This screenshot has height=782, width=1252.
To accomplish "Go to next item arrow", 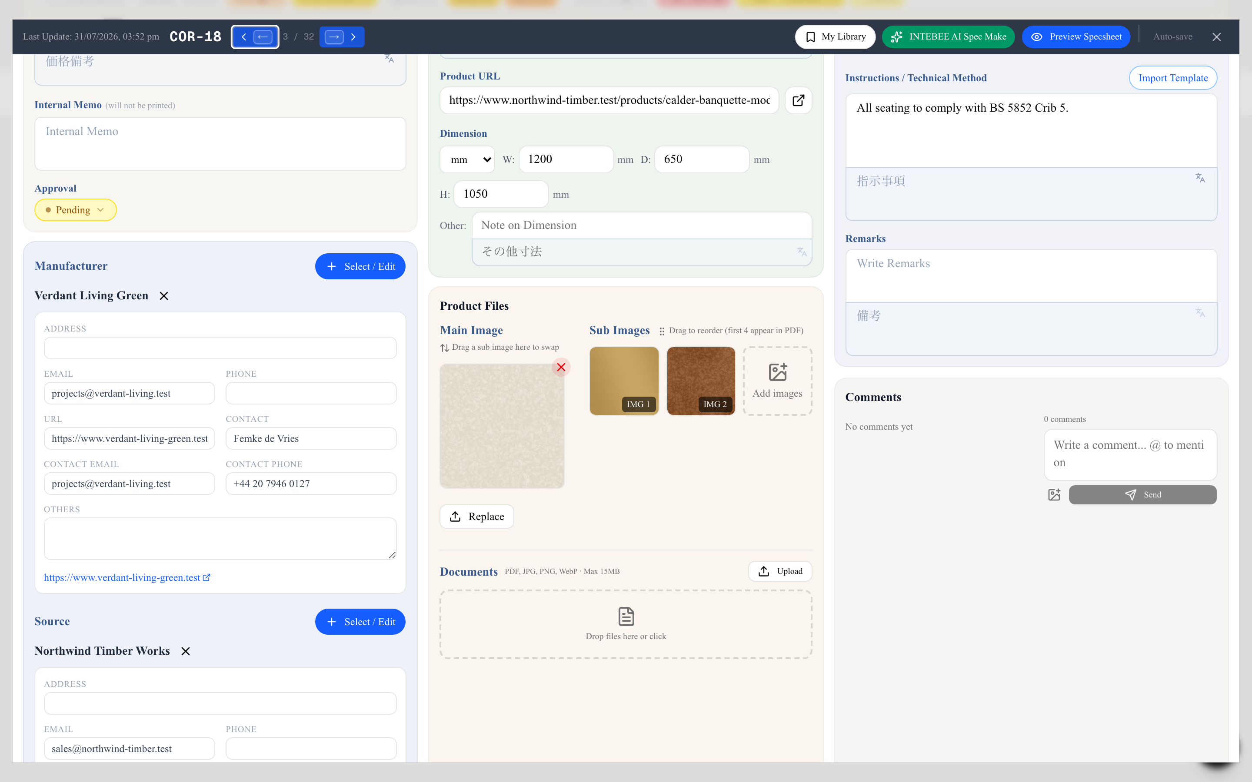I will point(334,37).
